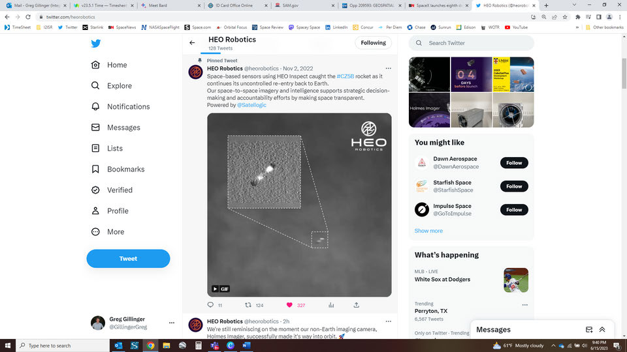
Task: Open File Explorer from the taskbar
Action: click(167, 345)
